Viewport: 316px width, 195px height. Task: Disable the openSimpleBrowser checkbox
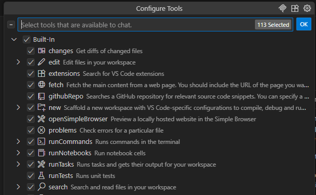[x=31, y=119]
